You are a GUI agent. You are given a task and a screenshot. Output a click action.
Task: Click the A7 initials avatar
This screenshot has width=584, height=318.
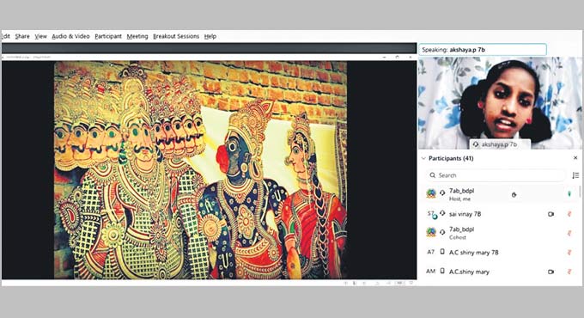pyautogui.click(x=430, y=252)
